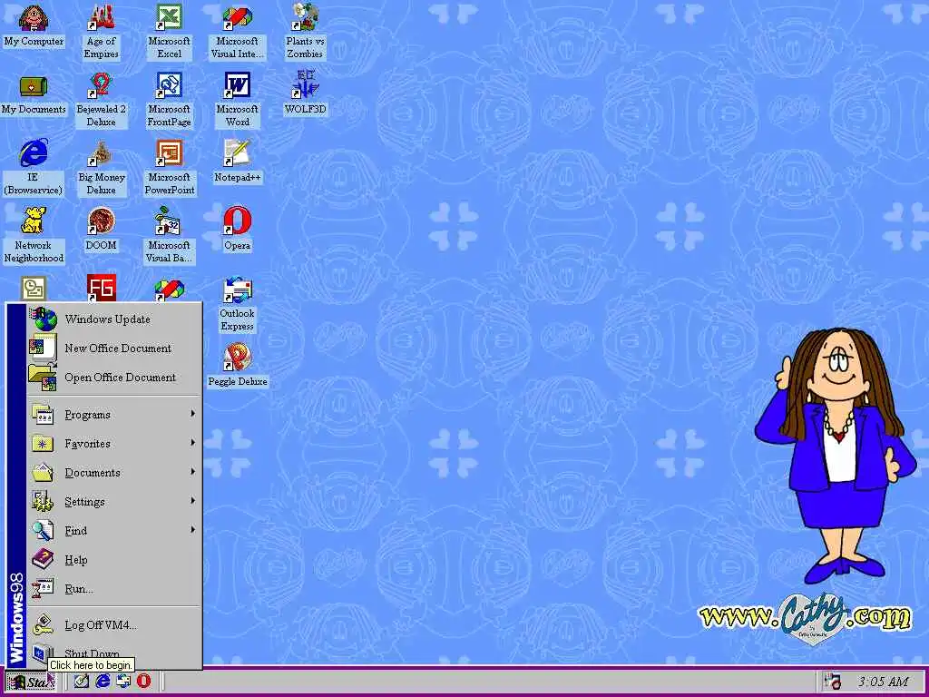Choose Open Office Document in Start menu
The width and height of the screenshot is (929, 697).
pos(114,377)
